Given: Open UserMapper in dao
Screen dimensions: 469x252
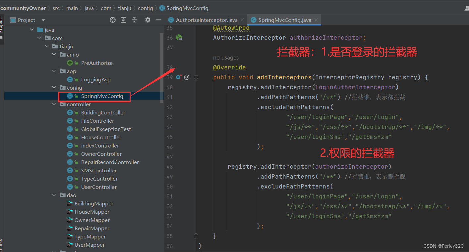Looking at the screenshot, I should [89, 245].
